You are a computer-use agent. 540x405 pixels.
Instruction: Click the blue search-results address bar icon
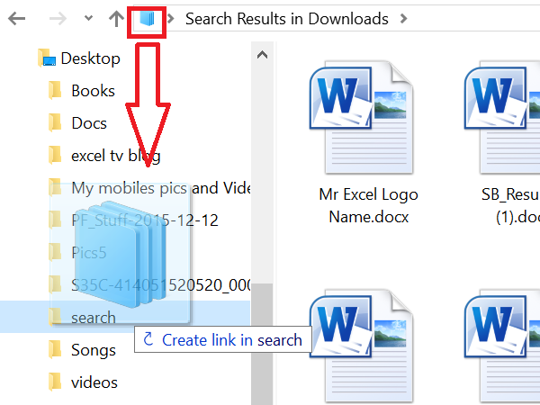(147, 19)
